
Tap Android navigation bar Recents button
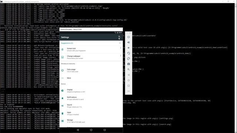104,130
